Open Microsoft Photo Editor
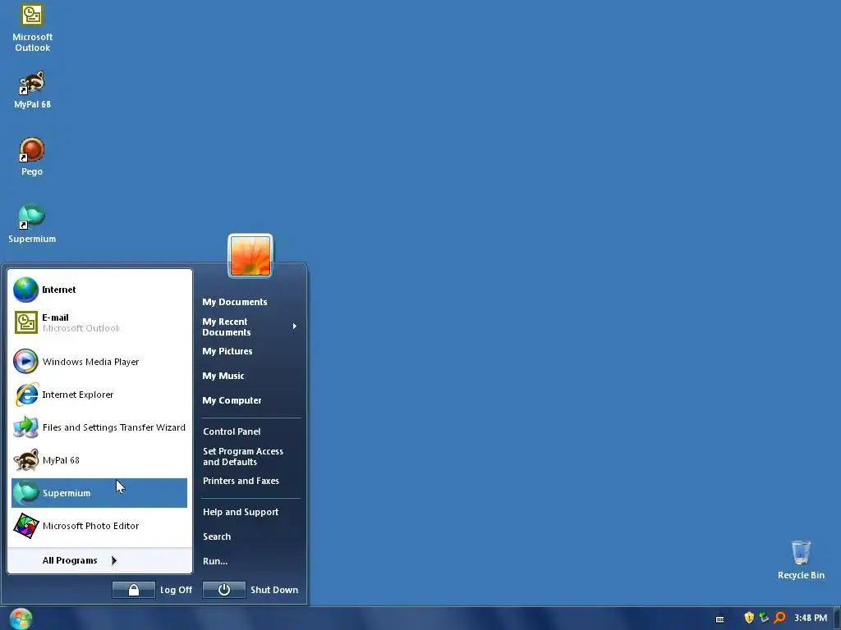Screen dimensions: 841x630 pos(99,526)
